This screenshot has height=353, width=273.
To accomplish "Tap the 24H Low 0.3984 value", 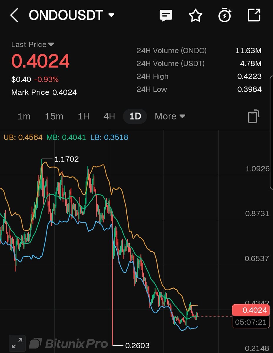I will 249,89.
